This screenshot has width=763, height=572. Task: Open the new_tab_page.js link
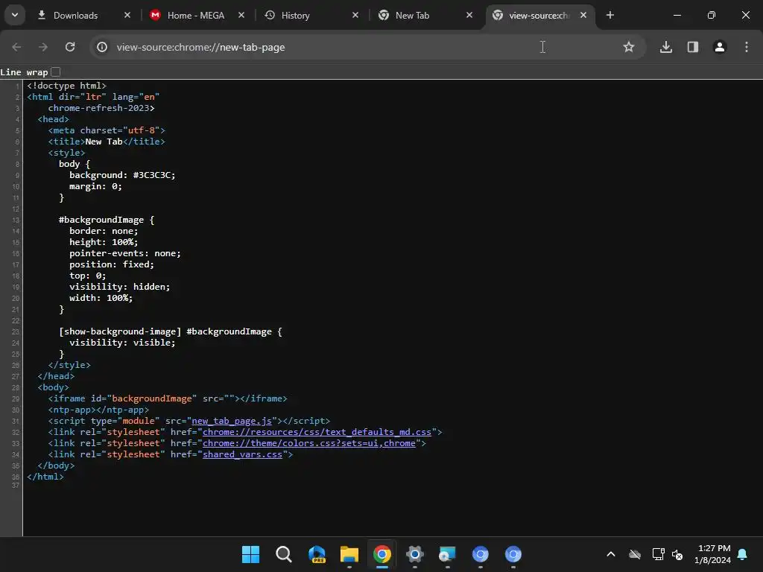pyautogui.click(x=232, y=422)
